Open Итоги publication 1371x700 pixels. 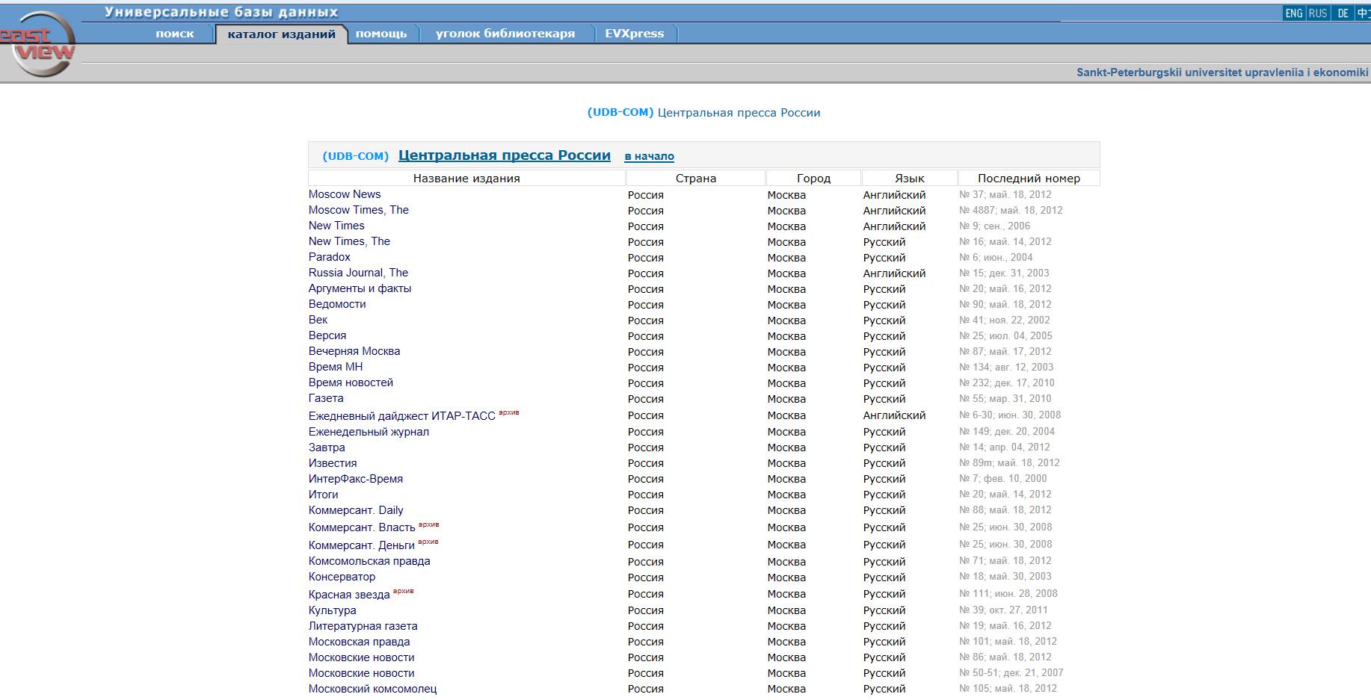point(324,495)
